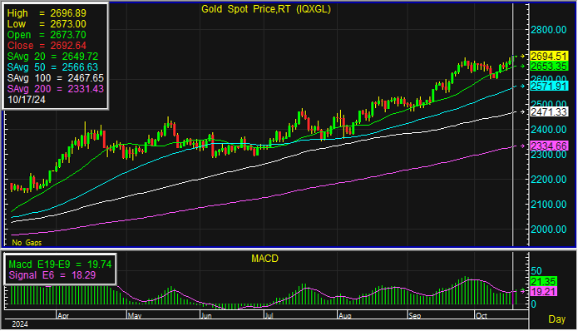Click the Close value in the legend
Image resolution: width=578 pixels, height=331 pixels.
tap(47, 46)
